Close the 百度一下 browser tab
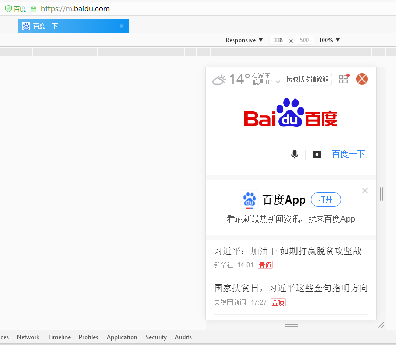Image resolution: width=396 pixels, height=345 pixels. 121,26
